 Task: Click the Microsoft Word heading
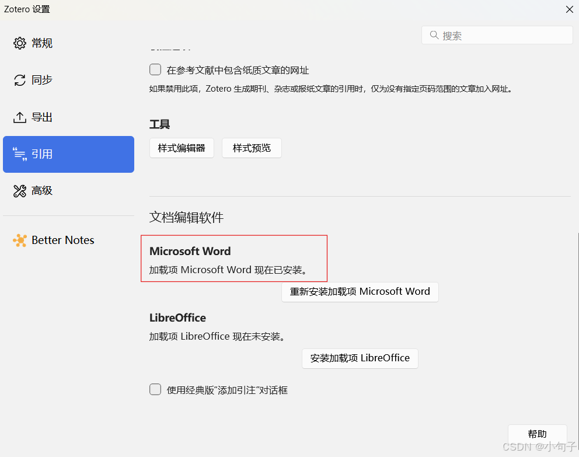tap(190, 252)
